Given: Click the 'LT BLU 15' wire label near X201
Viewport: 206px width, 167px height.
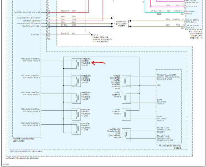Looking at the screenshot, I should click(156, 11).
